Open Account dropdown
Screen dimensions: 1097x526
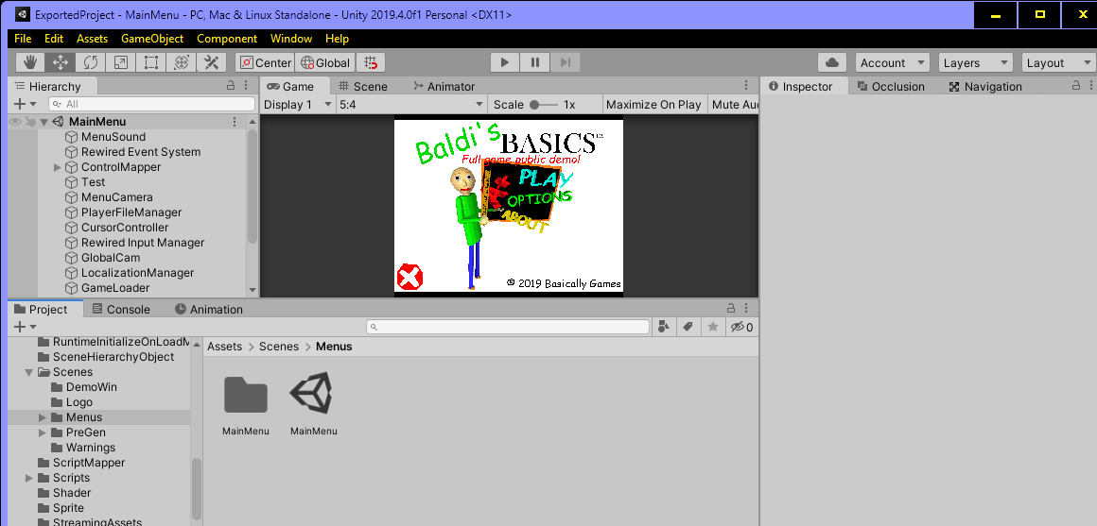click(x=892, y=62)
